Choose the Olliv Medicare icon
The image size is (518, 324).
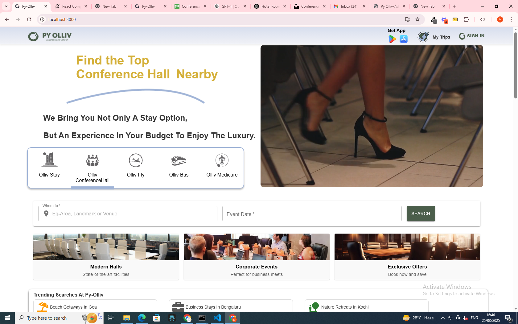point(222,160)
